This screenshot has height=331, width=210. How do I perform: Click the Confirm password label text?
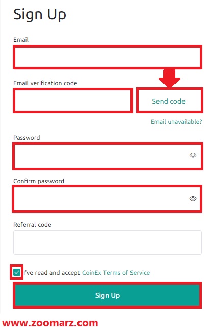(39, 181)
